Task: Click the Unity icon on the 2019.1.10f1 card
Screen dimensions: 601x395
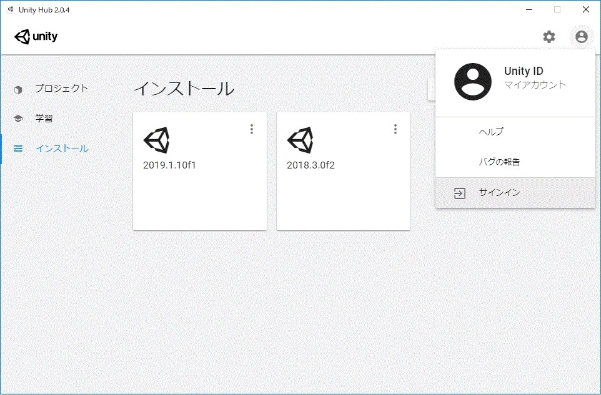Action: click(156, 140)
